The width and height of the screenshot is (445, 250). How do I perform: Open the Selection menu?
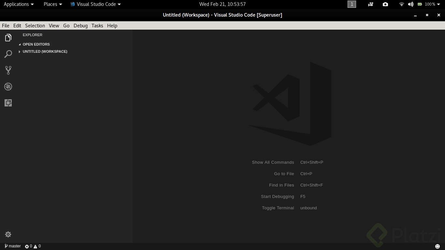coord(35,26)
